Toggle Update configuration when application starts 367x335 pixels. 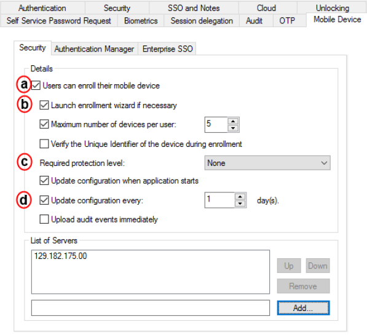click(x=44, y=181)
